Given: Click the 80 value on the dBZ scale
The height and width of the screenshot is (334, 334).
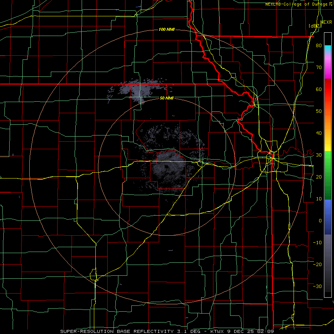Looking at the screenshot, I should [x=319, y=46].
